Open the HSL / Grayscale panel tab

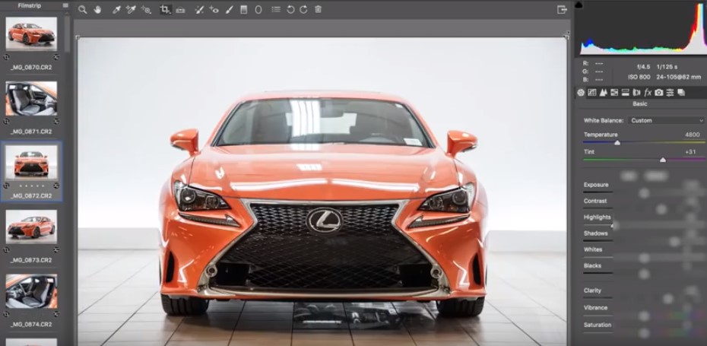coord(614,93)
